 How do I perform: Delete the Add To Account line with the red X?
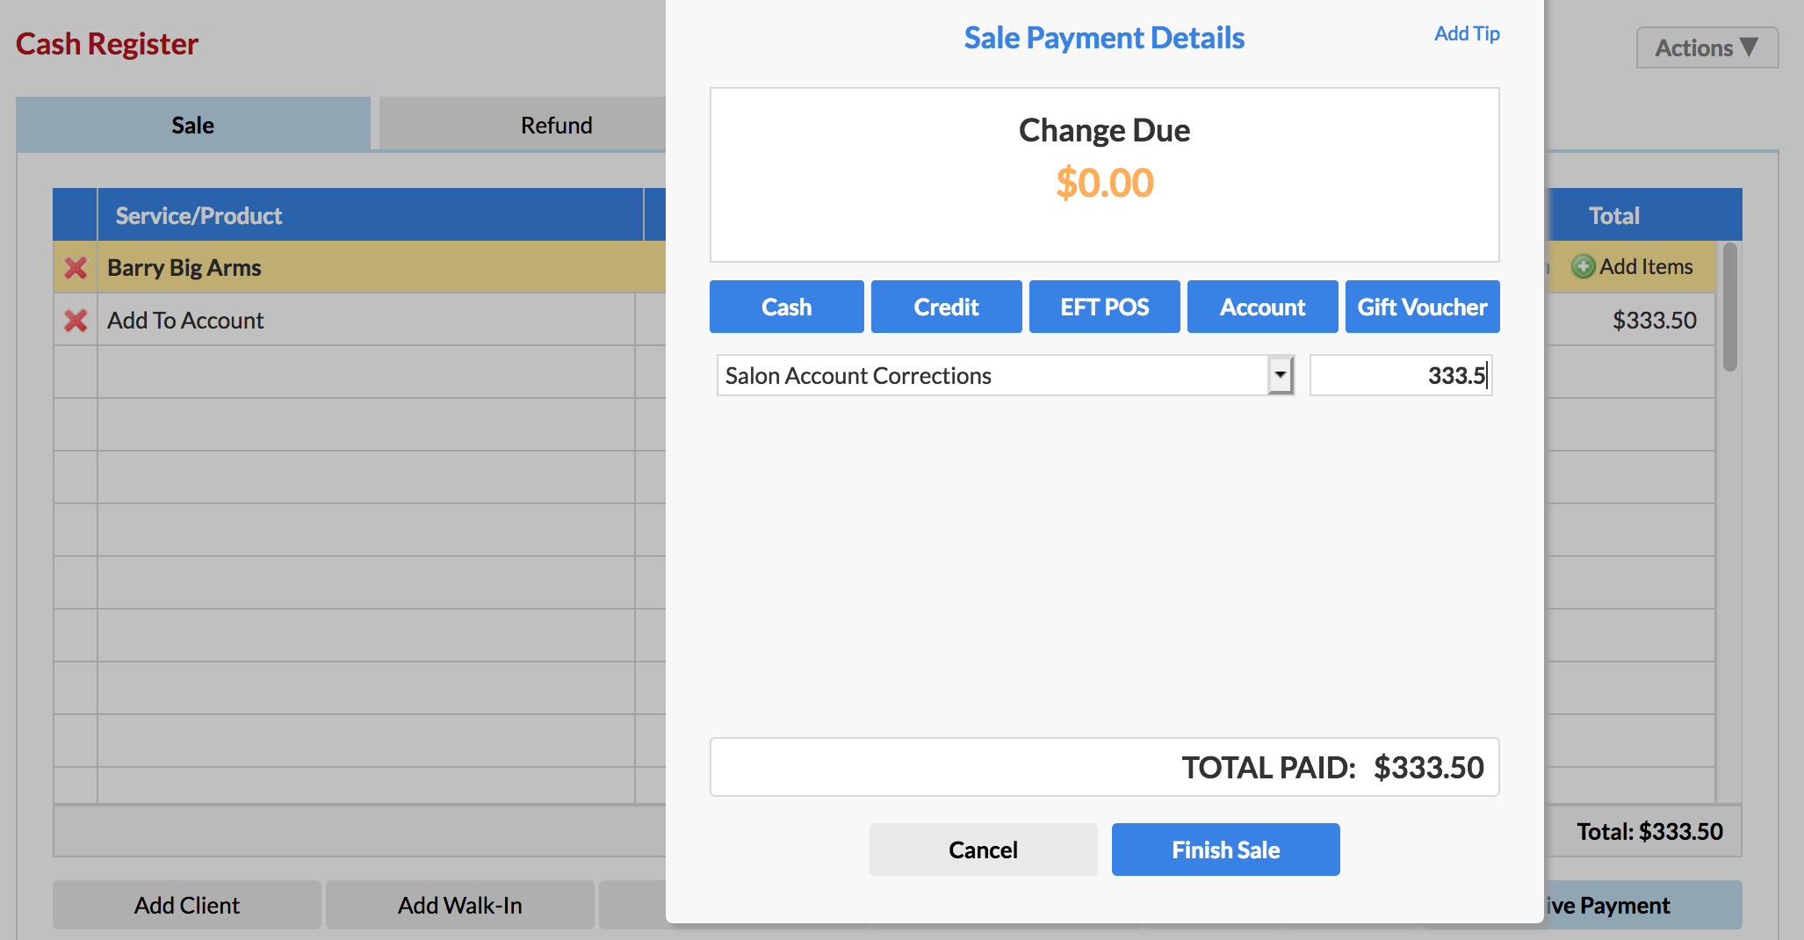pyautogui.click(x=76, y=321)
